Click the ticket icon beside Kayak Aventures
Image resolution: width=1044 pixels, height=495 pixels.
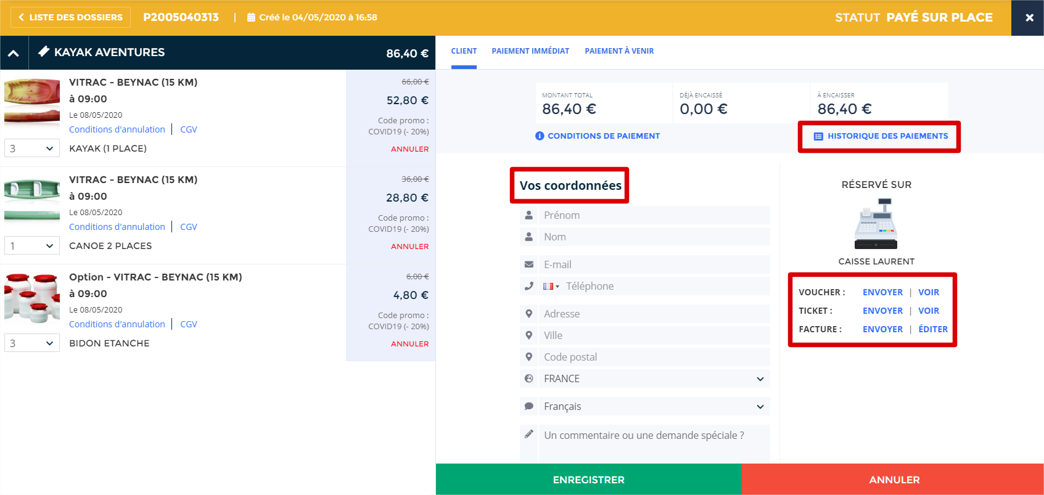tap(44, 52)
